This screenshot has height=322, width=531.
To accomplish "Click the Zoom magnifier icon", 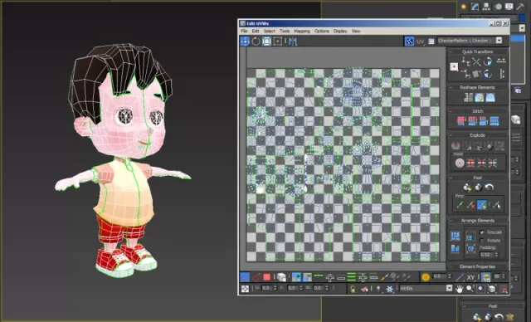I will (470, 289).
